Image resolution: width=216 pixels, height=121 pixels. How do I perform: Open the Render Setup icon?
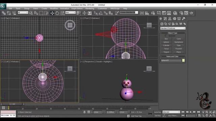[x=181, y=13]
